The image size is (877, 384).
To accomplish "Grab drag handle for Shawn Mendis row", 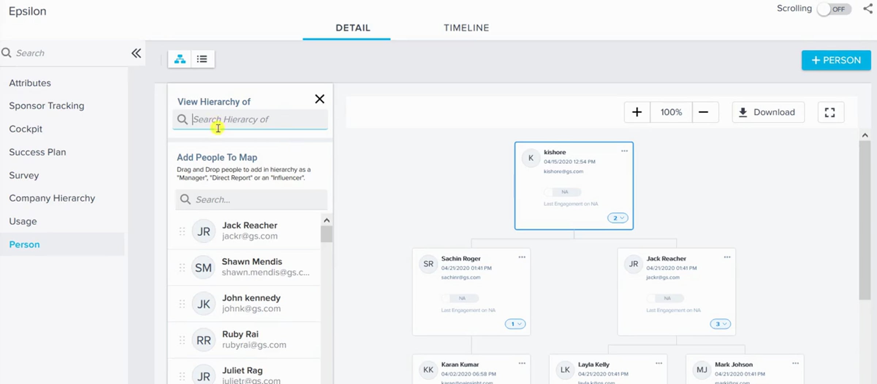I will [x=182, y=267].
